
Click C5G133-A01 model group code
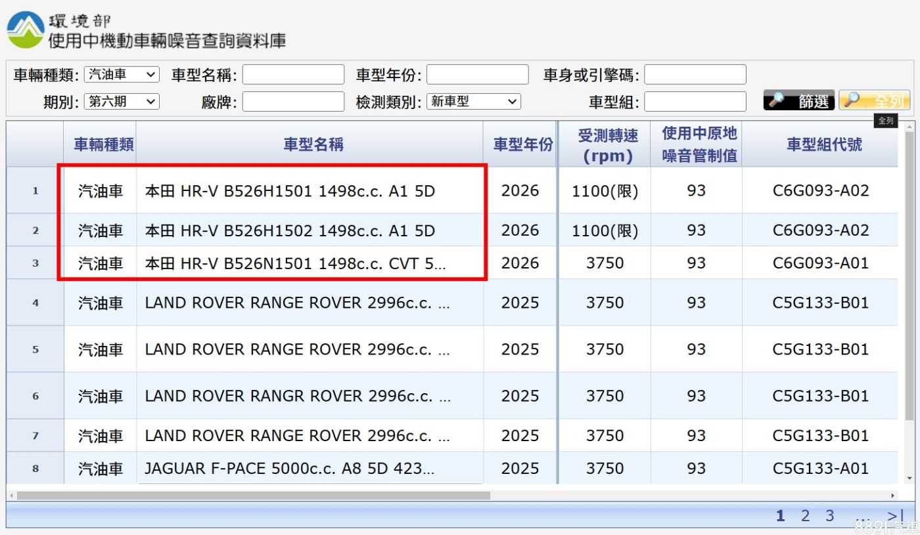coord(821,469)
